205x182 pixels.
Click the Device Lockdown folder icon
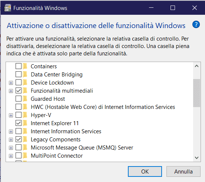25,82
